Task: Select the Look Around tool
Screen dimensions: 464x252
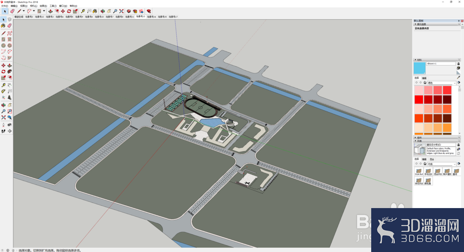Action: [9, 125]
